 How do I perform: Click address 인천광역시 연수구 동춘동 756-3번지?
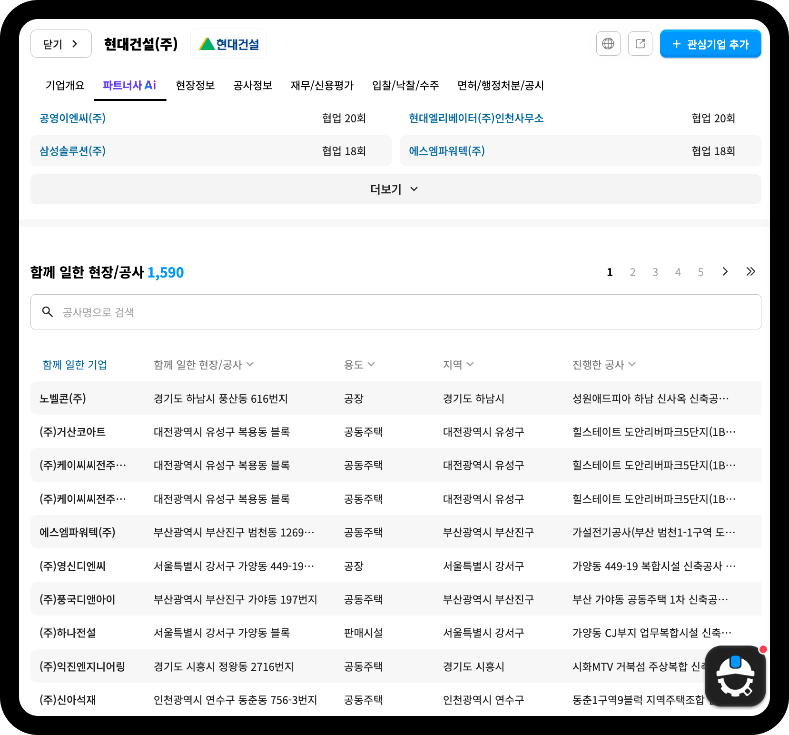pyautogui.click(x=235, y=700)
